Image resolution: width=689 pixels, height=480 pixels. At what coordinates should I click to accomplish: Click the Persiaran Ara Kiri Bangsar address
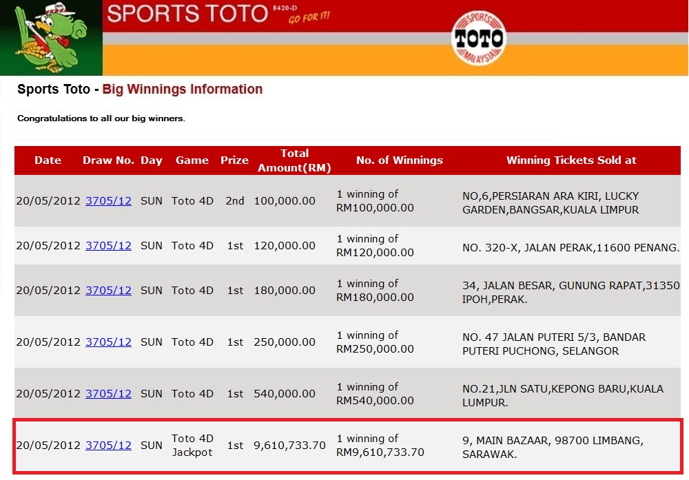pos(550,203)
